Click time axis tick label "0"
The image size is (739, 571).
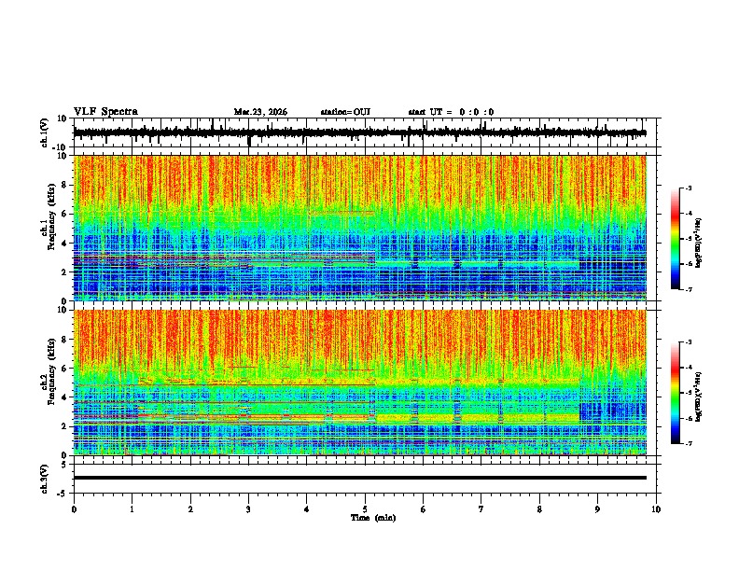[74, 509]
